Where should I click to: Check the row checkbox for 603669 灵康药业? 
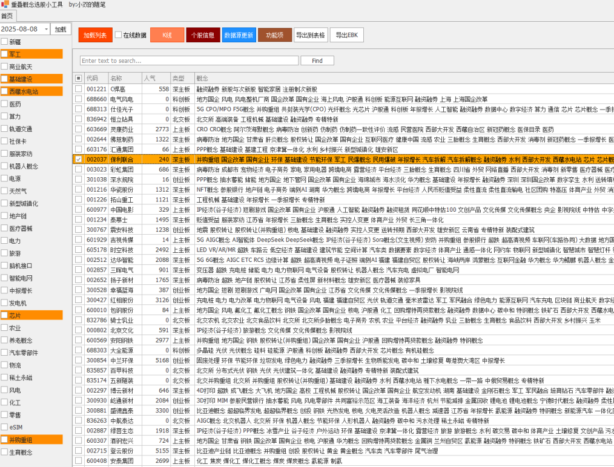click(78, 129)
